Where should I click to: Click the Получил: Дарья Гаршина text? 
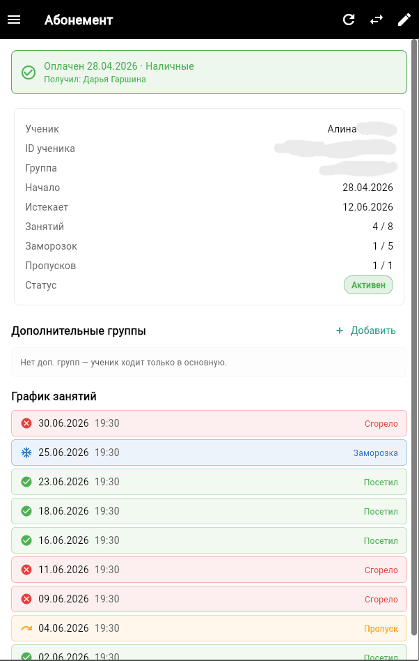pos(95,79)
